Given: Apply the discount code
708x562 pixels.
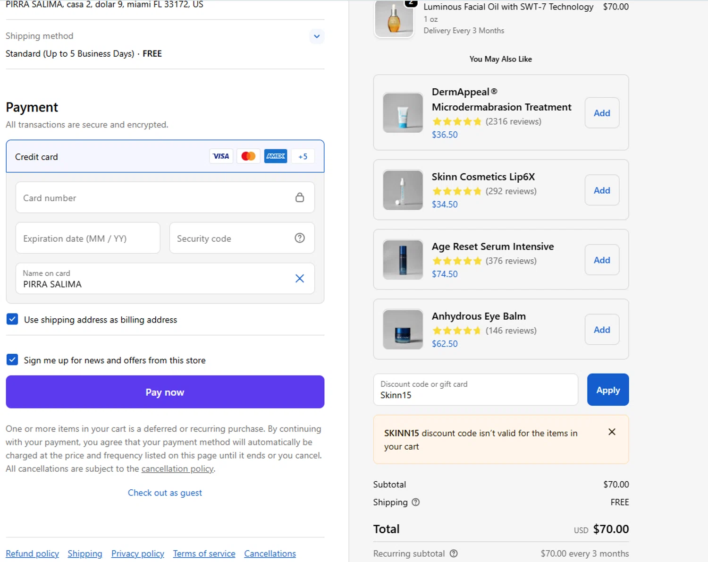Looking at the screenshot, I should [608, 390].
